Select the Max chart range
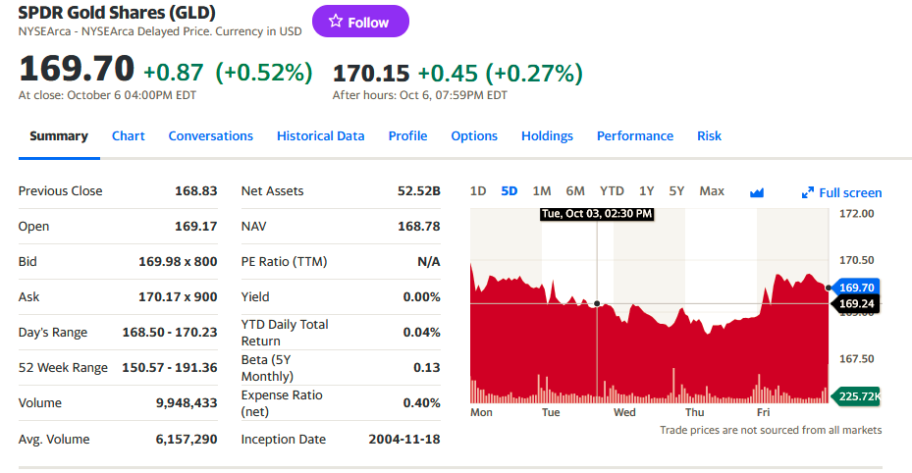Image resolution: width=912 pixels, height=473 pixels. 712,191
